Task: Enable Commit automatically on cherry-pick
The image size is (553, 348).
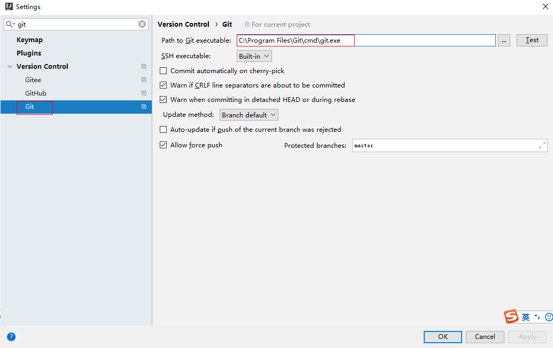Action: coord(163,71)
